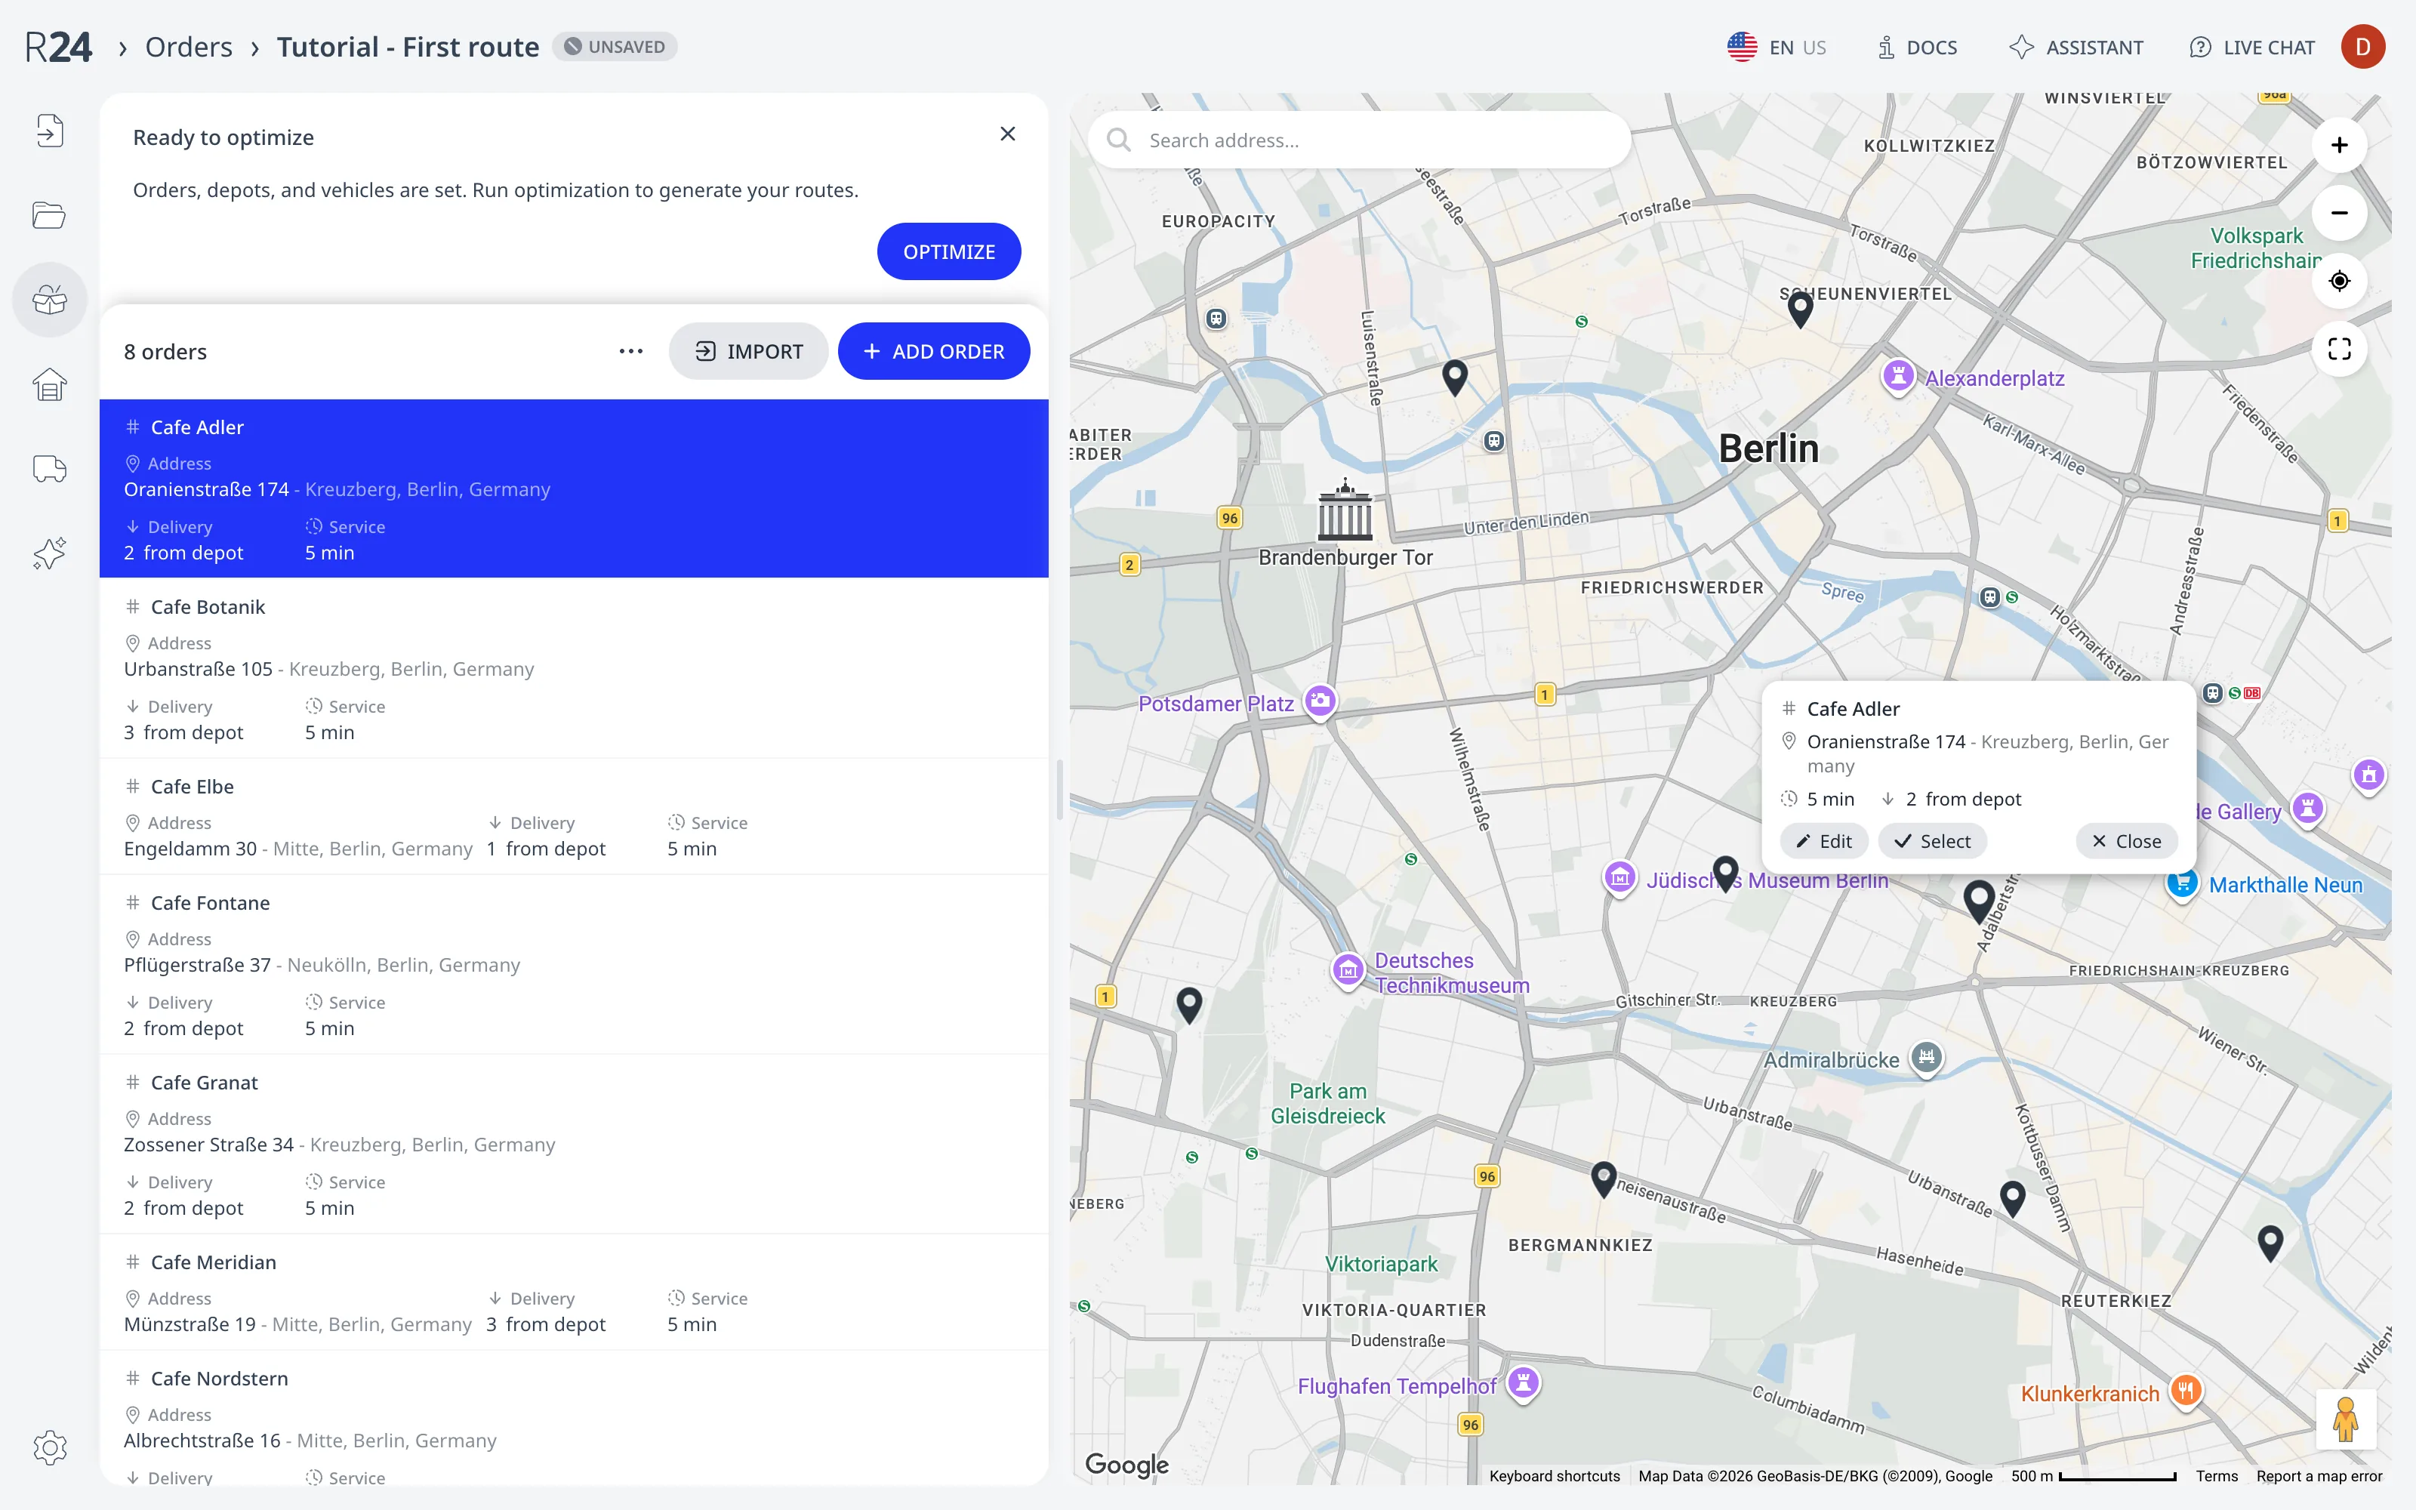Viewport: 2416px width, 1510px height.
Task: Go to Orders breadcrumb
Action: click(189, 47)
